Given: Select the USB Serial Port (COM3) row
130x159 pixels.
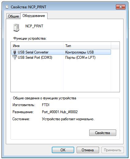Looking at the screenshot, I should pos(61,58).
